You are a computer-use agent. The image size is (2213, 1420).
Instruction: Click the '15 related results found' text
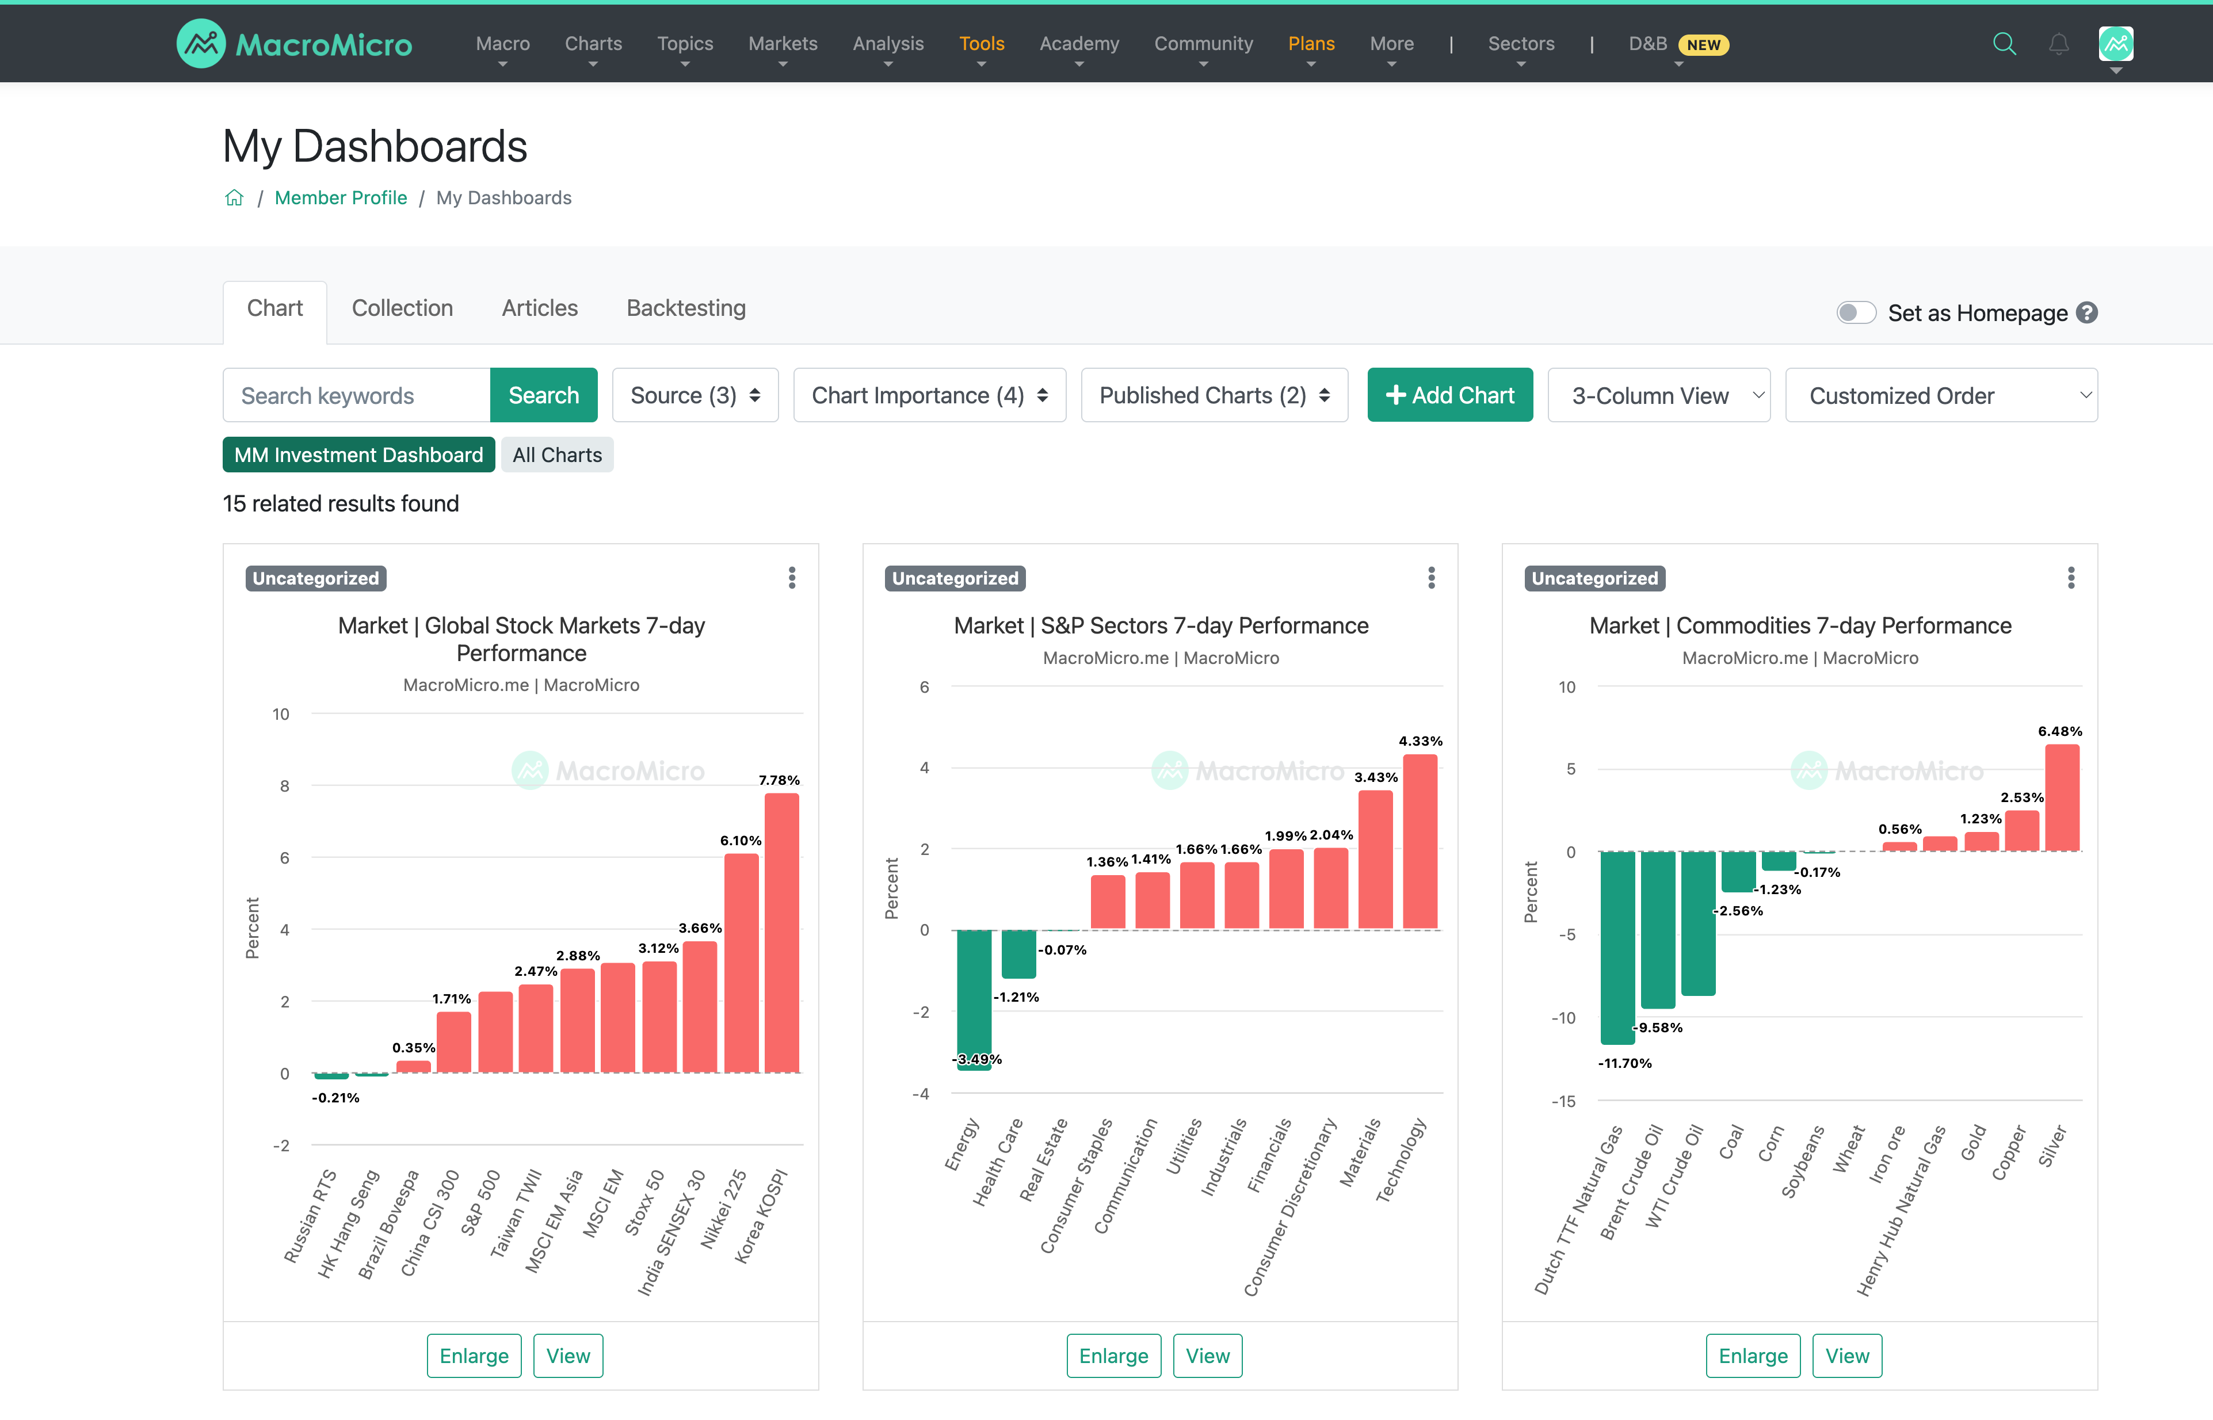pyautogui.click(x=340, y=503)
